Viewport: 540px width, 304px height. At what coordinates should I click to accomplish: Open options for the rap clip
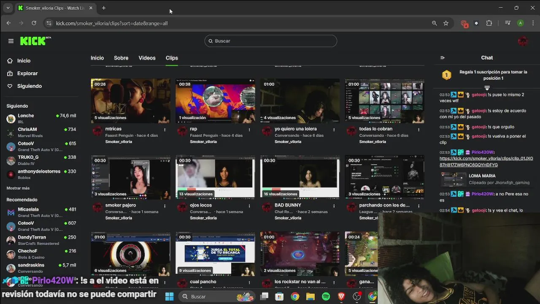[249, 129]
